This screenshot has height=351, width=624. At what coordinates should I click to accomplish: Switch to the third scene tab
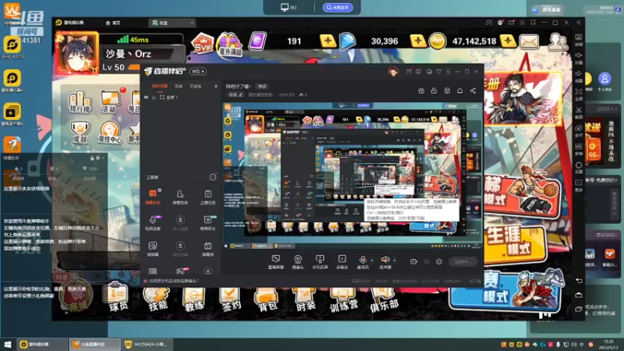point(196,86)
